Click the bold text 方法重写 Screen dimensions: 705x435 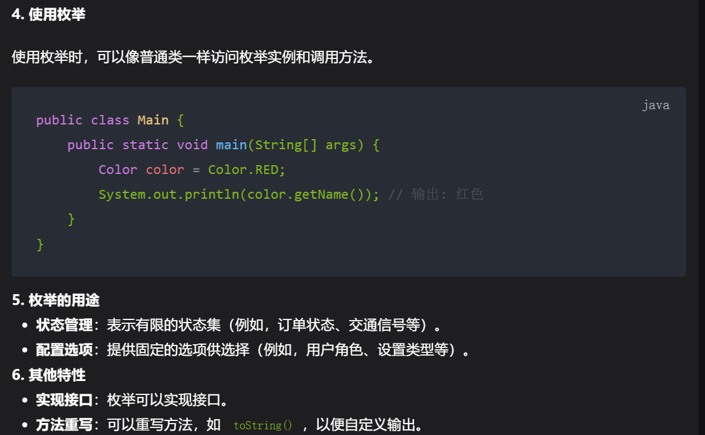pos(64,425)
